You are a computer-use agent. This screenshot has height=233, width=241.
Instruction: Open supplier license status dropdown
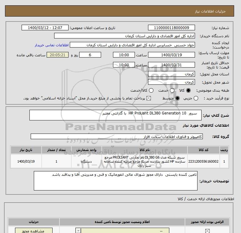(122, 231)
